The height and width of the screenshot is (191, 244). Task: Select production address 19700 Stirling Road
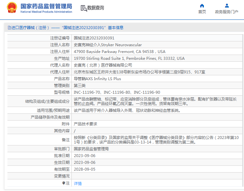(129, 58)
